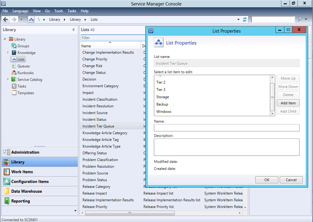Click the Templates icon in tree
Screen dimensions: 313x222
[x=14, y=93]
